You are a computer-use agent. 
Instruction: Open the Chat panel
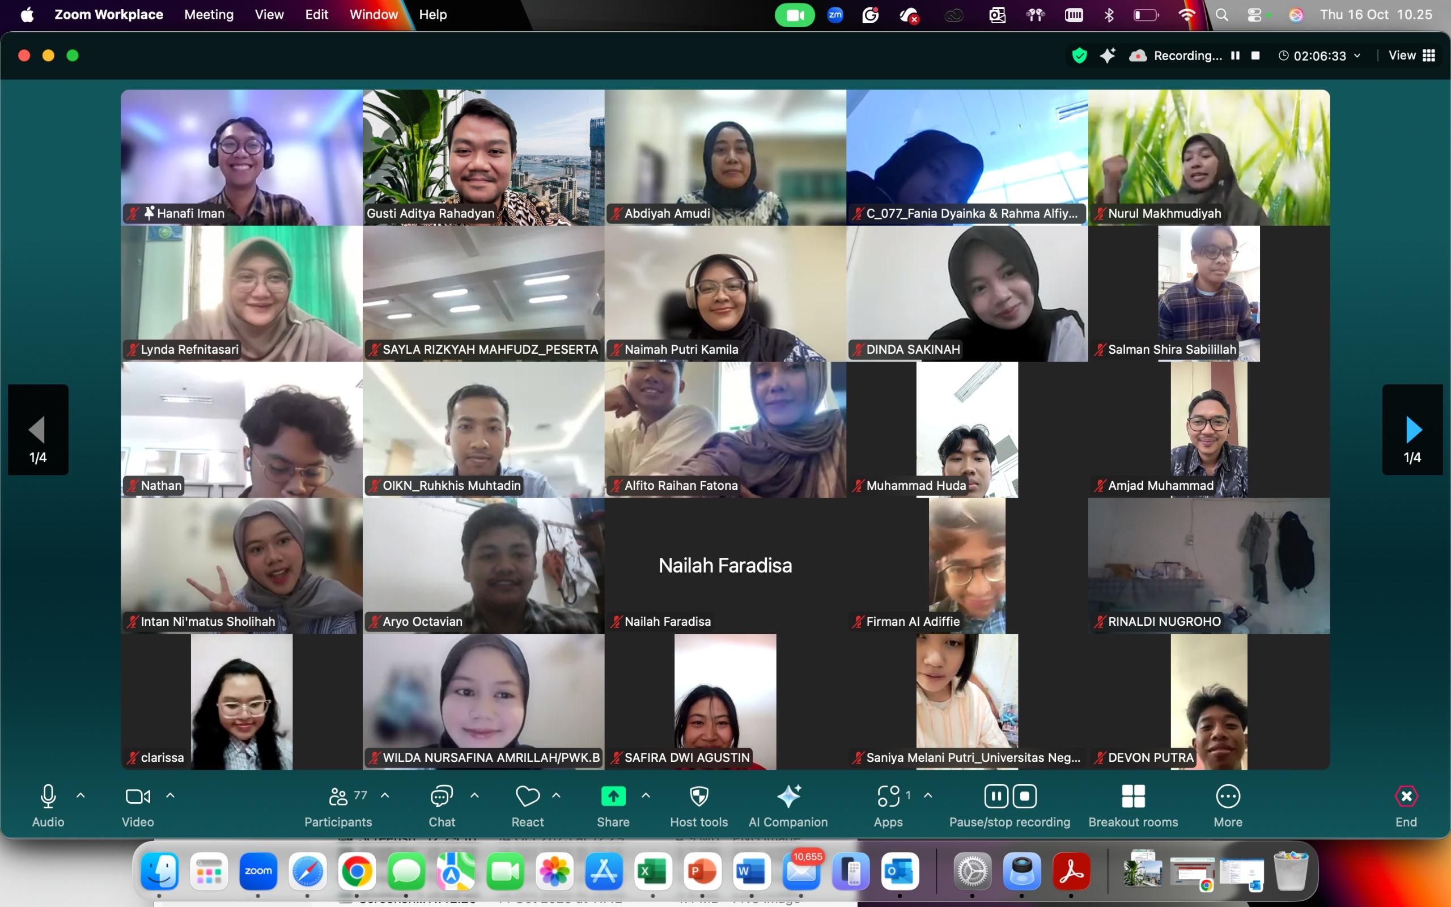pyautogui.click(x=442, y=796)
